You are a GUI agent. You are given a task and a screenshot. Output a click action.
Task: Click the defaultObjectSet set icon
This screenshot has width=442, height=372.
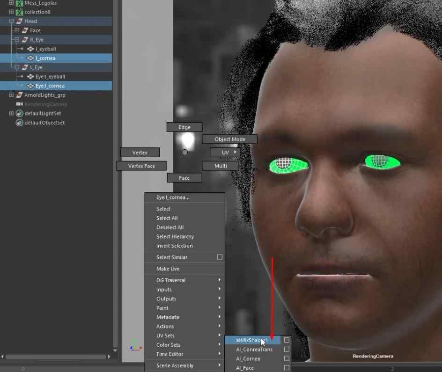click(x=19, y=123)
